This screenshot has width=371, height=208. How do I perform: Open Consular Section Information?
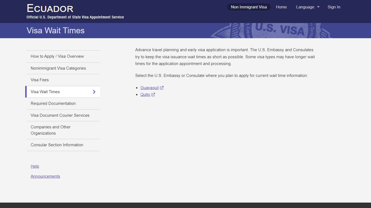pos(63,145)
